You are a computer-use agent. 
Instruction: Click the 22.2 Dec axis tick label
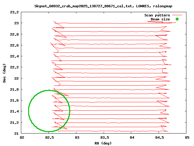coord(15,67)
